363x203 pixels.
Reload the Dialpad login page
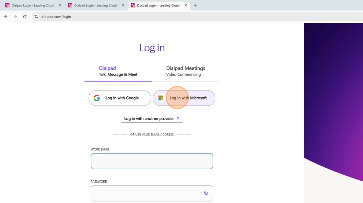point(25,17)
